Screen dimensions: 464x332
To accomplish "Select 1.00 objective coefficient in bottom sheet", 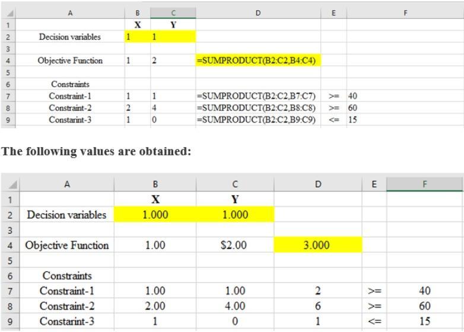I will tap(155, 245).
